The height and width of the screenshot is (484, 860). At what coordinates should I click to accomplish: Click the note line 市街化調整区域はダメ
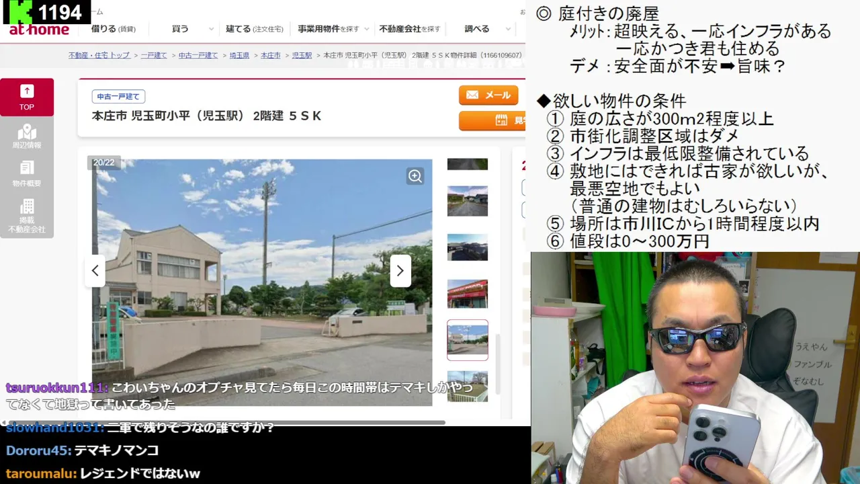point(654,136)
